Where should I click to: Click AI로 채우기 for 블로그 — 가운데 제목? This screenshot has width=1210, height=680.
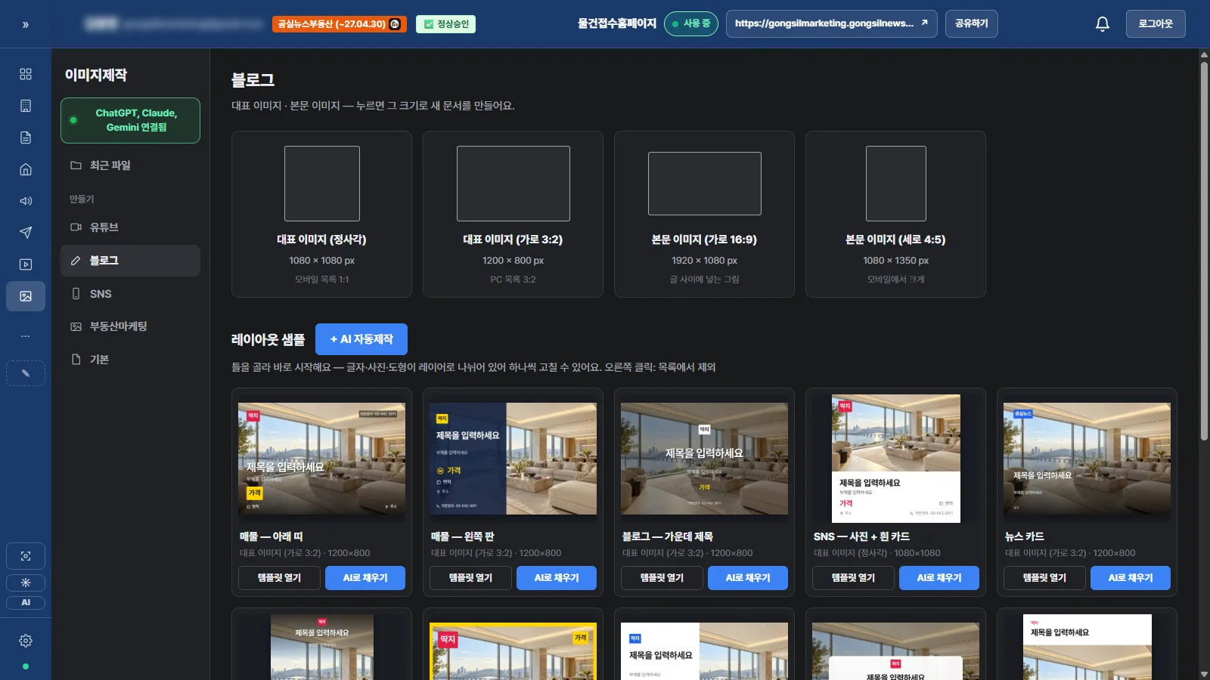pyautogui.click(x=748, y=578)
